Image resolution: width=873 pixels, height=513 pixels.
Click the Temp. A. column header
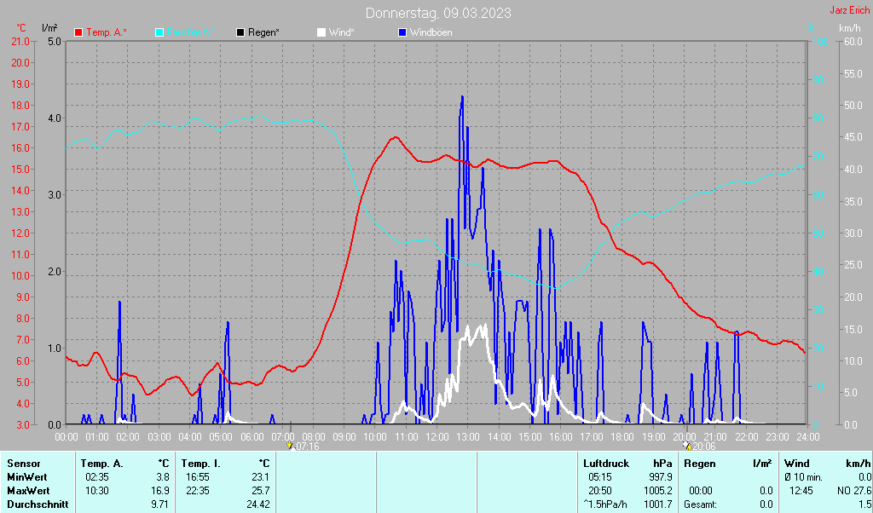102,464
